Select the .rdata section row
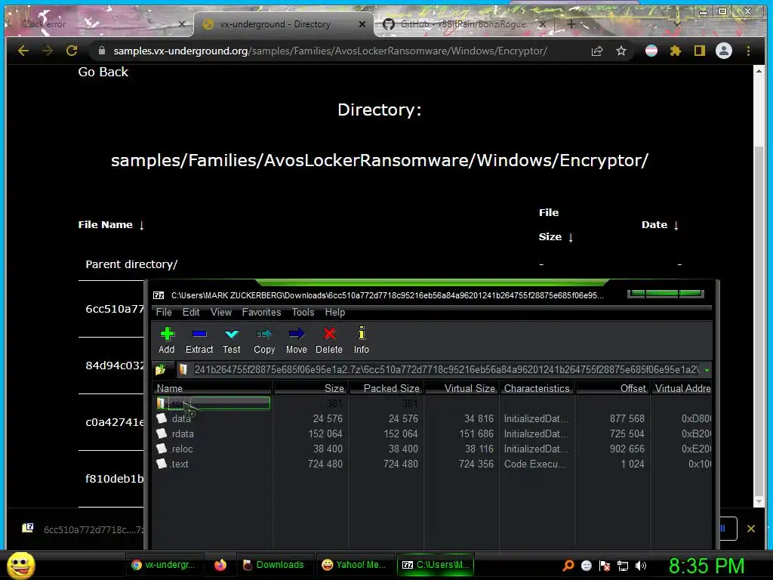773x580 pixels. pos(433,434)
